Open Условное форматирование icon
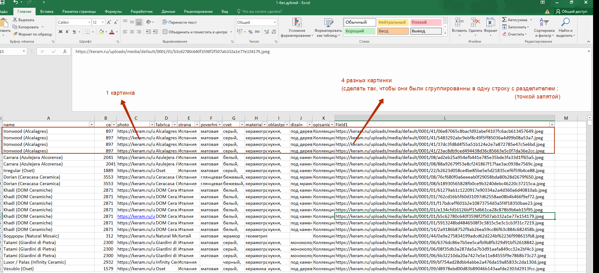Viewport: 599px width, 273px height. pyautogui.click(x=297, y=23)
